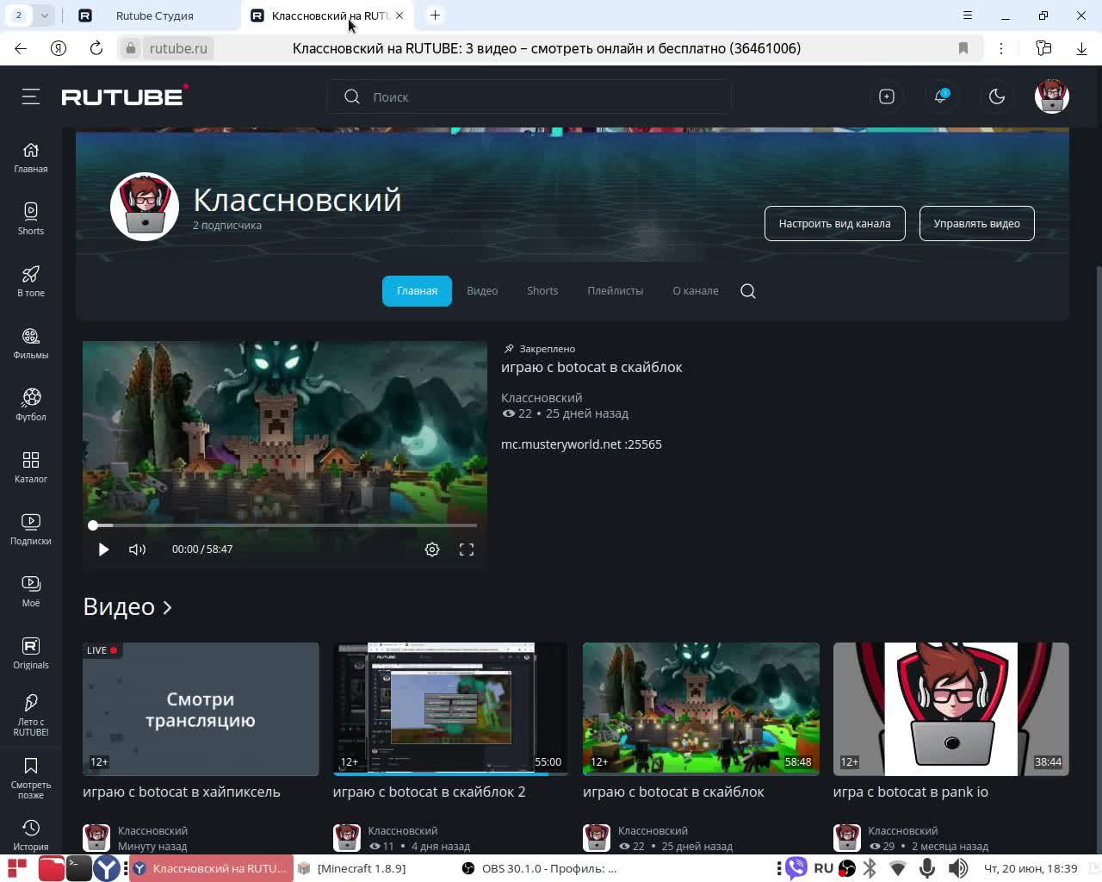This screenshot has height=882, width=1102.
Task: Click the video progress bar
Action: (284, 525)
